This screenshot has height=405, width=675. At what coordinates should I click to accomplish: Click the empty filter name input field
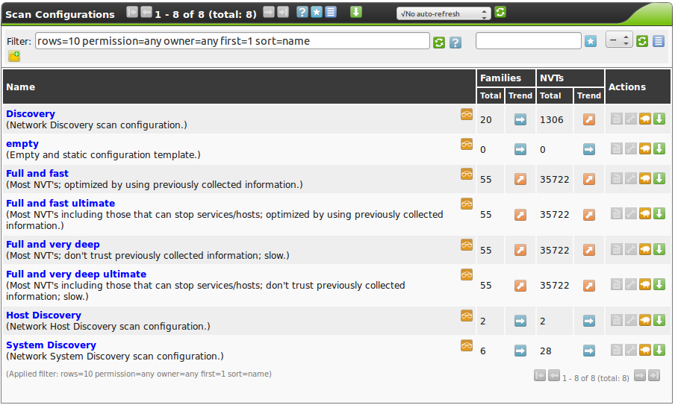pyautogui.click(x=528, y=42)
